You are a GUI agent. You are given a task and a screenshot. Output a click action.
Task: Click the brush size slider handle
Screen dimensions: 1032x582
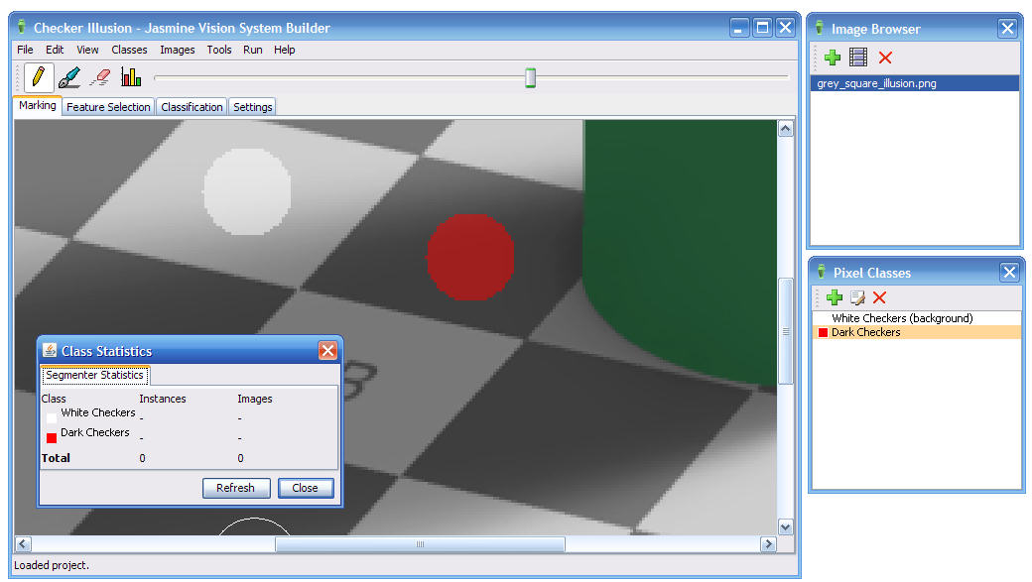[x=530, y=77]
